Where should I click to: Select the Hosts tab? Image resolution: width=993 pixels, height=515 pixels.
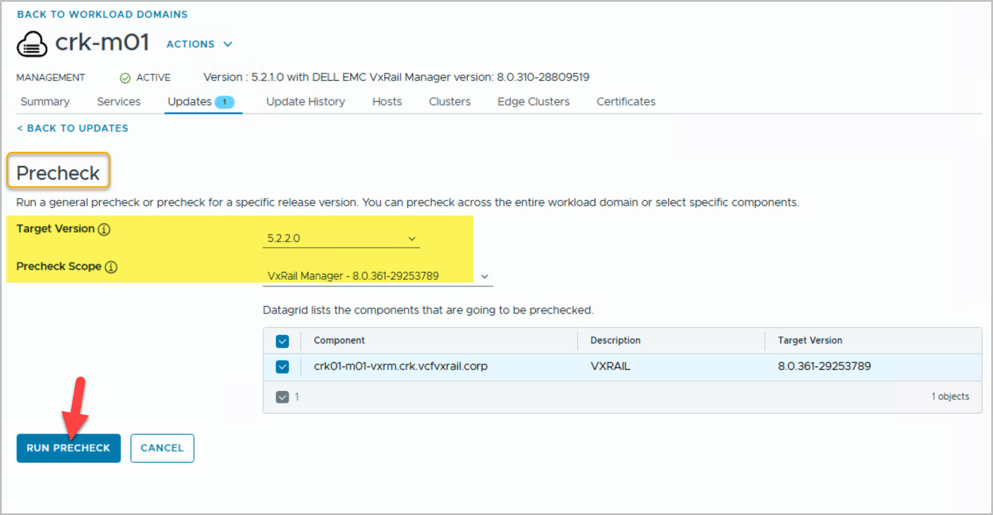387,102
